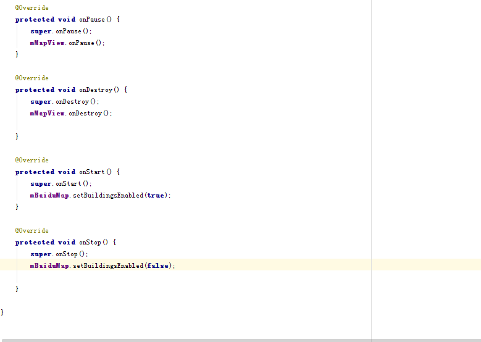
Task: Click the @Override annotation above onStop
Action: point(32,231)
